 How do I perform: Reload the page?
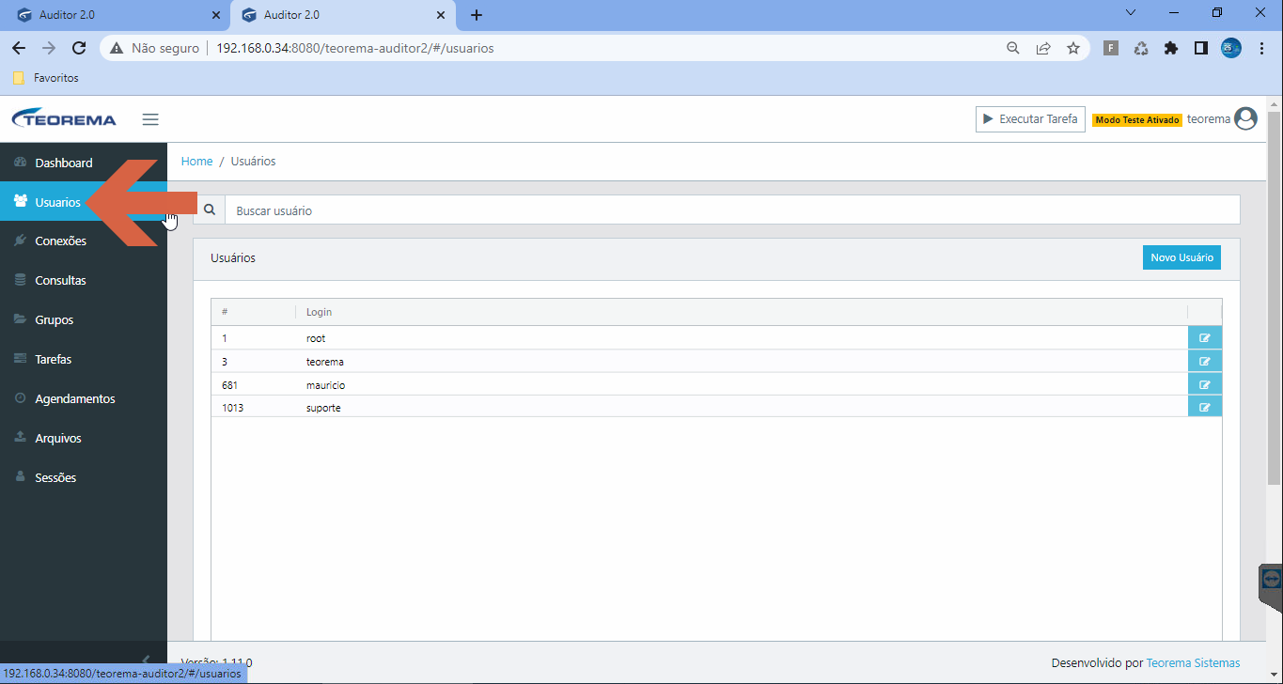click(x=79, y=48)
